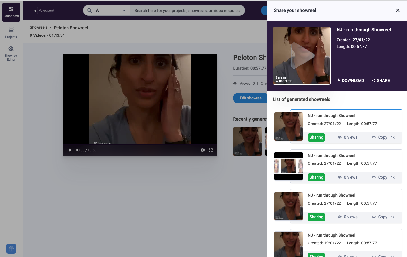Go to Projects in the sidebar
Image resolution: width=407 pixels, height=257 pixels.
[x=11, y=33]
